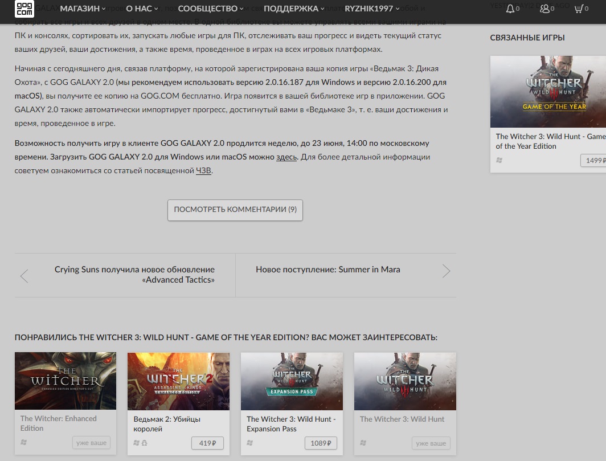Image resolution: width=606 pixels, height=461 pixels.
Task: Click title 'Ведьмак 2: Убийцы королей'
Action: [x=167, y=424]
